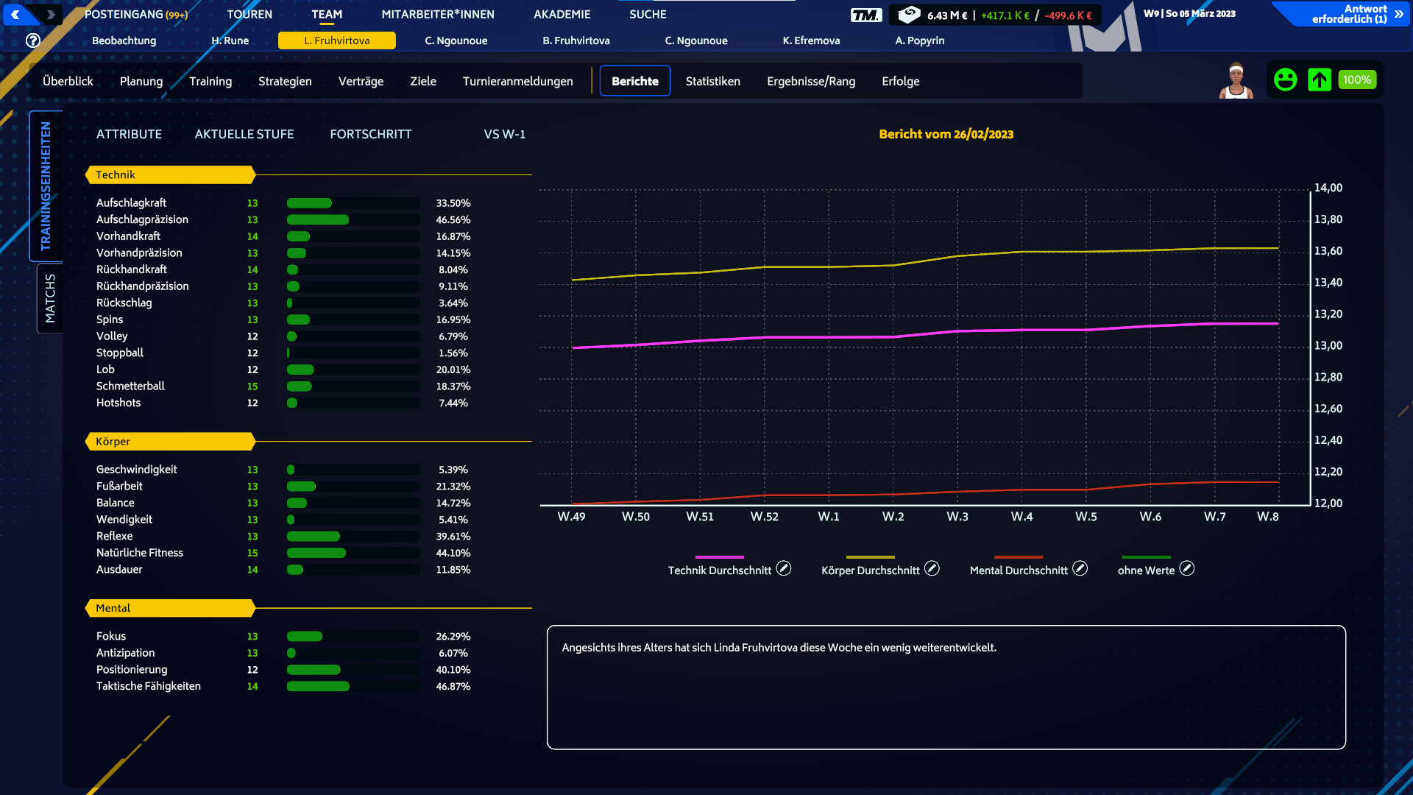Click the forward navigation arrow
The height and width of the screenshot is (795, 1413).
point(50,14)
